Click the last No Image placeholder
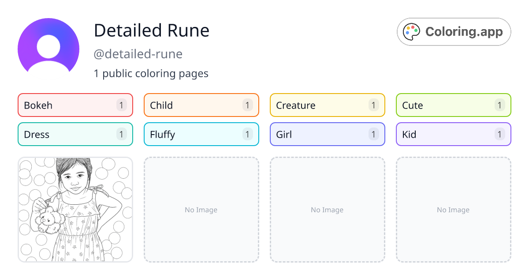 point(453,210)
